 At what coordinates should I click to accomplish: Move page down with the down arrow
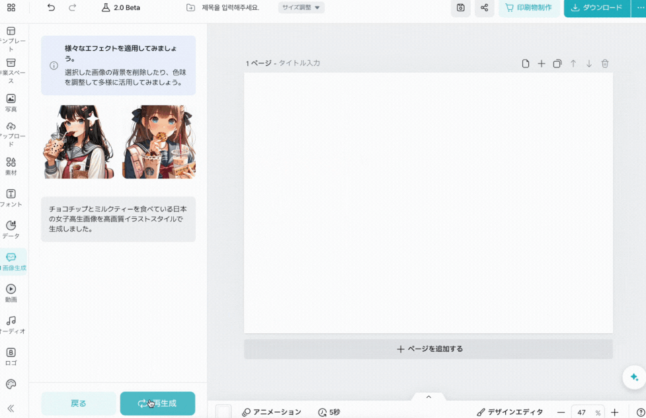(589, 63)
